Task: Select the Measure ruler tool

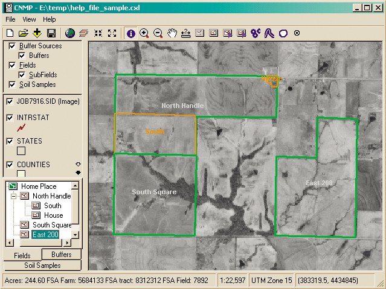Action: click(186, 33)
